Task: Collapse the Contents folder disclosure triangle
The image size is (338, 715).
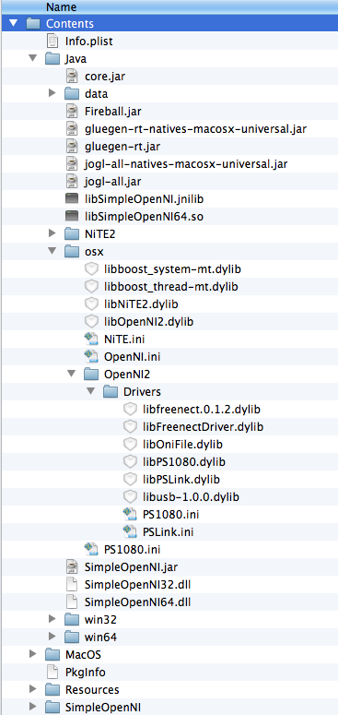Action: (13, 23)
